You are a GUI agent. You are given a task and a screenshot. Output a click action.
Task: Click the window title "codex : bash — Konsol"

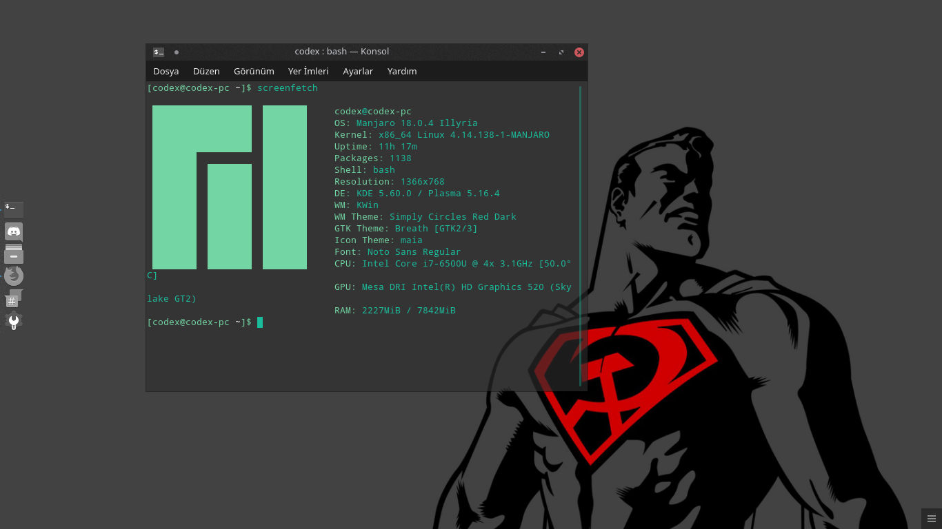342,52
